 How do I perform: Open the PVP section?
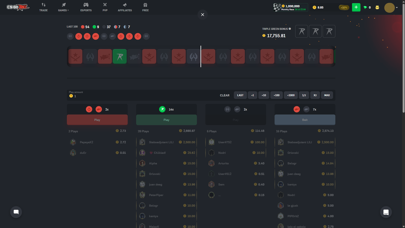point(105,7)
